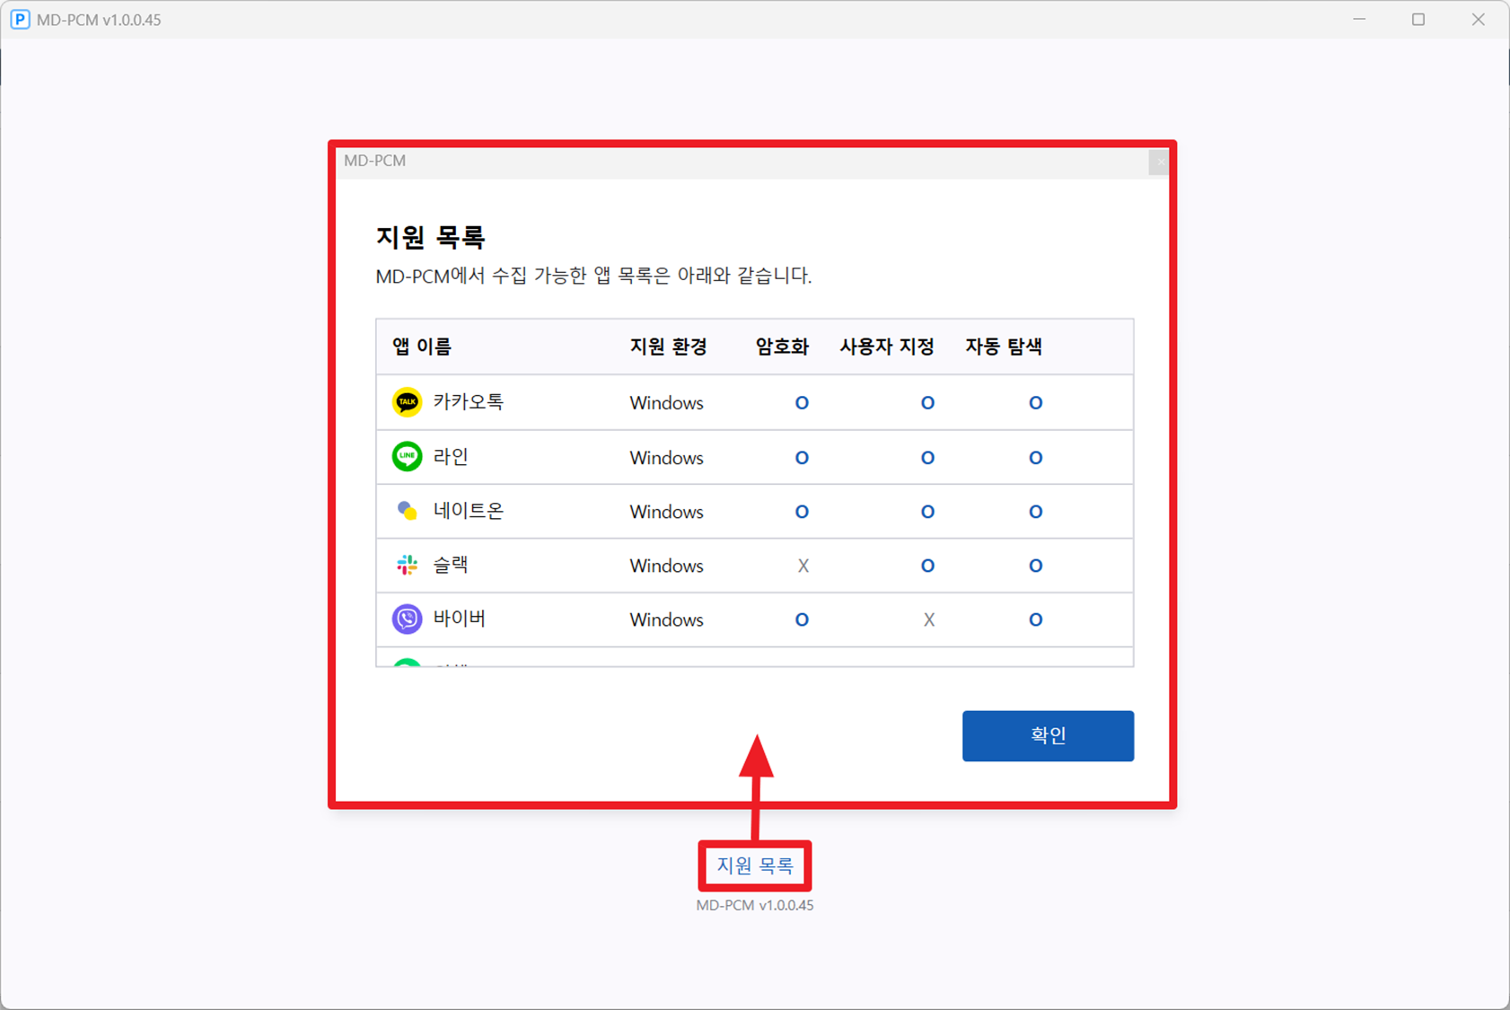
Task: Select the 암호화 column header
Action: [782, 347]
